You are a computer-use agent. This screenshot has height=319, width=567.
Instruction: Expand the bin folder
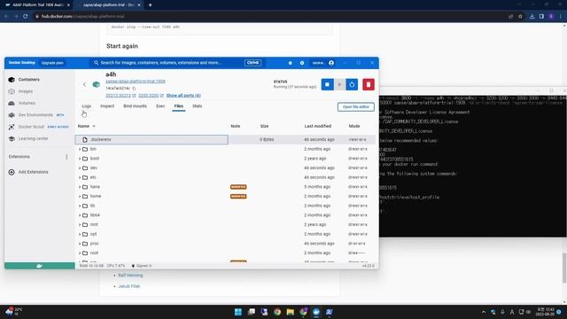80,149
